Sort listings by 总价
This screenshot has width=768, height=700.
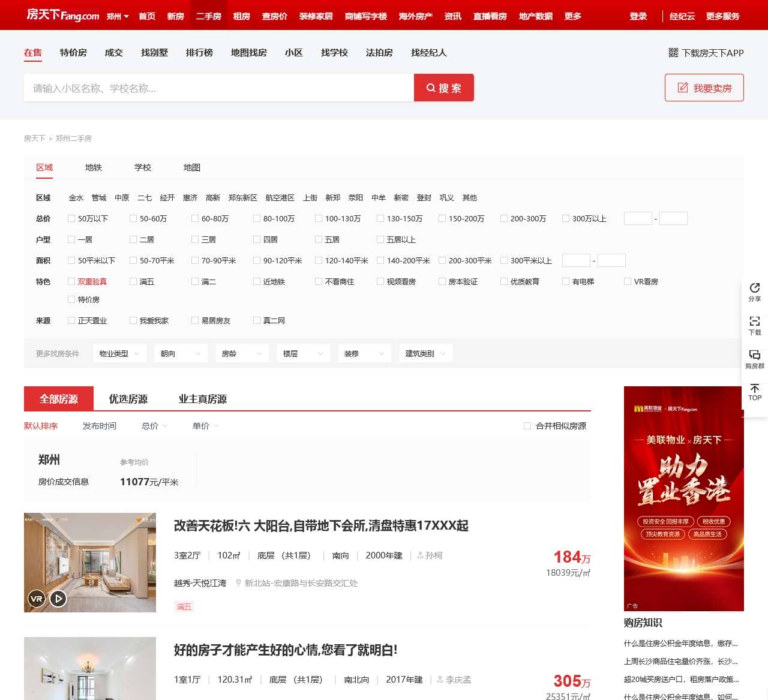tap(154, 426)
